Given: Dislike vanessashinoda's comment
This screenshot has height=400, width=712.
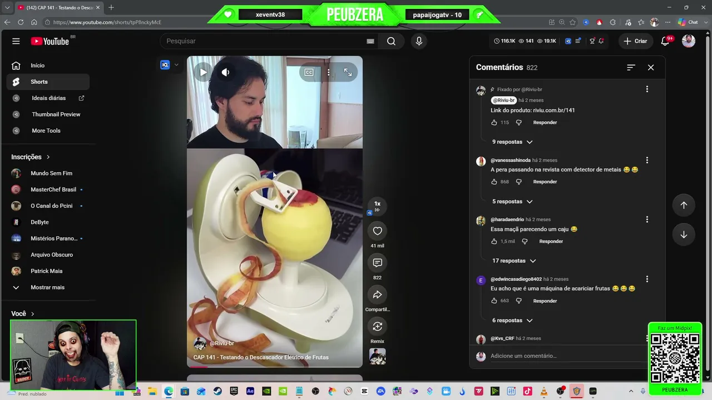Looking at the screenshot, I should tap(518, 182).
